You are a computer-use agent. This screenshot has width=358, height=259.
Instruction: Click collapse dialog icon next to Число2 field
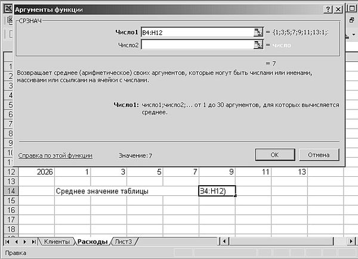(258, 45)
